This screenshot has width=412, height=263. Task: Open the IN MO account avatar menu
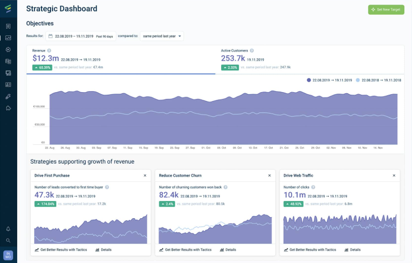tap(8, 255)
